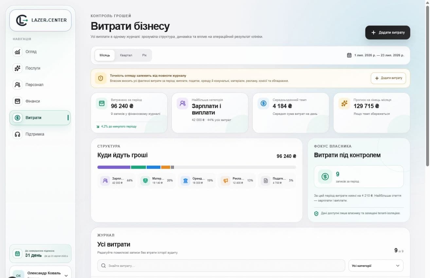Click the 9 із 9 journal count
430x278 pixels.
(399, 251)
